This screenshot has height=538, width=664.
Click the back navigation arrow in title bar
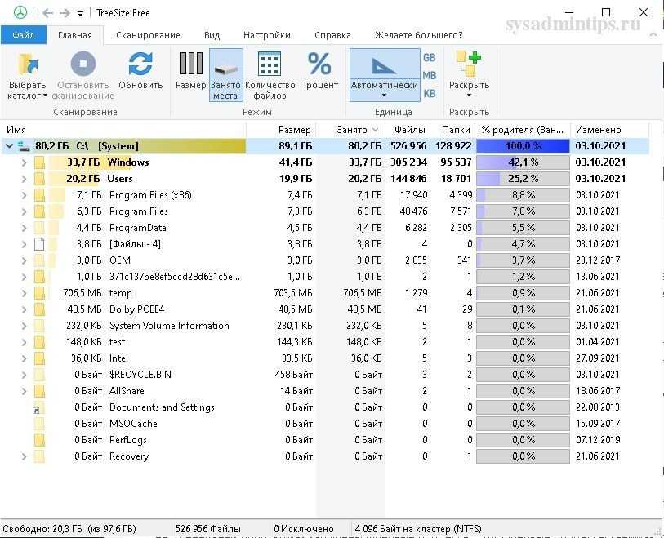tap(47, 13)
